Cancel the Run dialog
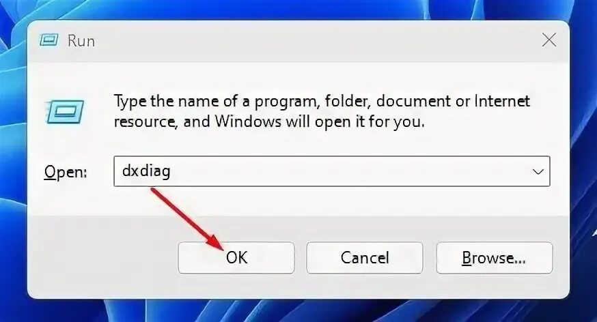 [364, 258]
